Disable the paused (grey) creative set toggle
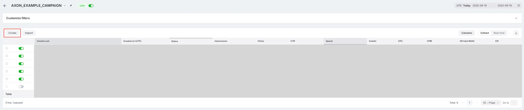This screenshot has height=110, width=524. coord(21,87)
